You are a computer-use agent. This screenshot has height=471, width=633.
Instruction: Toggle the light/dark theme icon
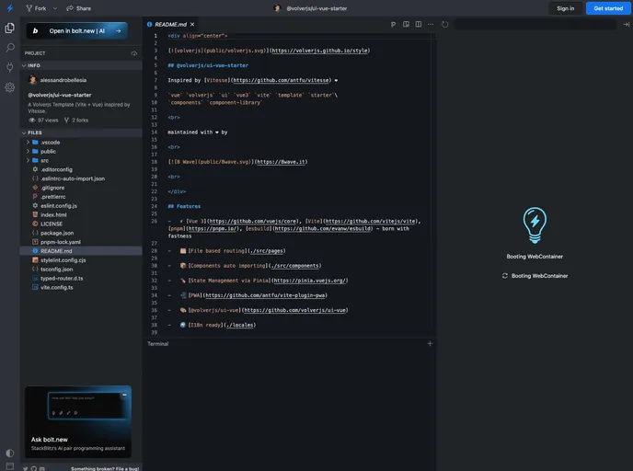click(x=10, y=453)
